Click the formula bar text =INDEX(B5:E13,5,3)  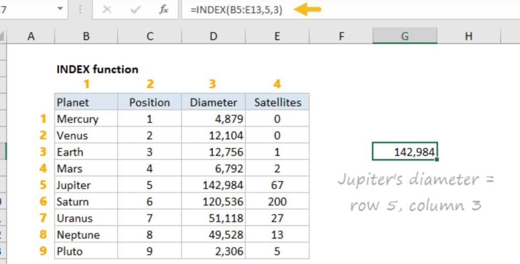237,10
